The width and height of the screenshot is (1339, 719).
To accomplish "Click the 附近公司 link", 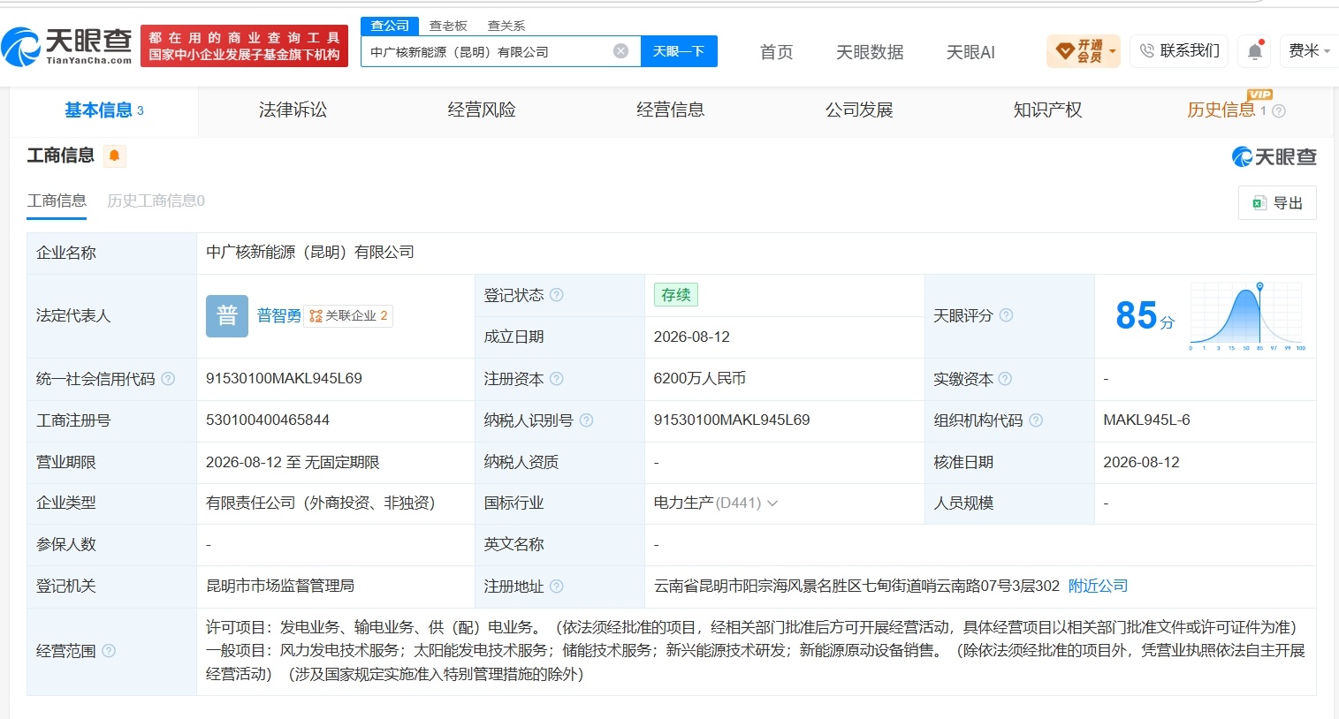I will pos(1098,586).
